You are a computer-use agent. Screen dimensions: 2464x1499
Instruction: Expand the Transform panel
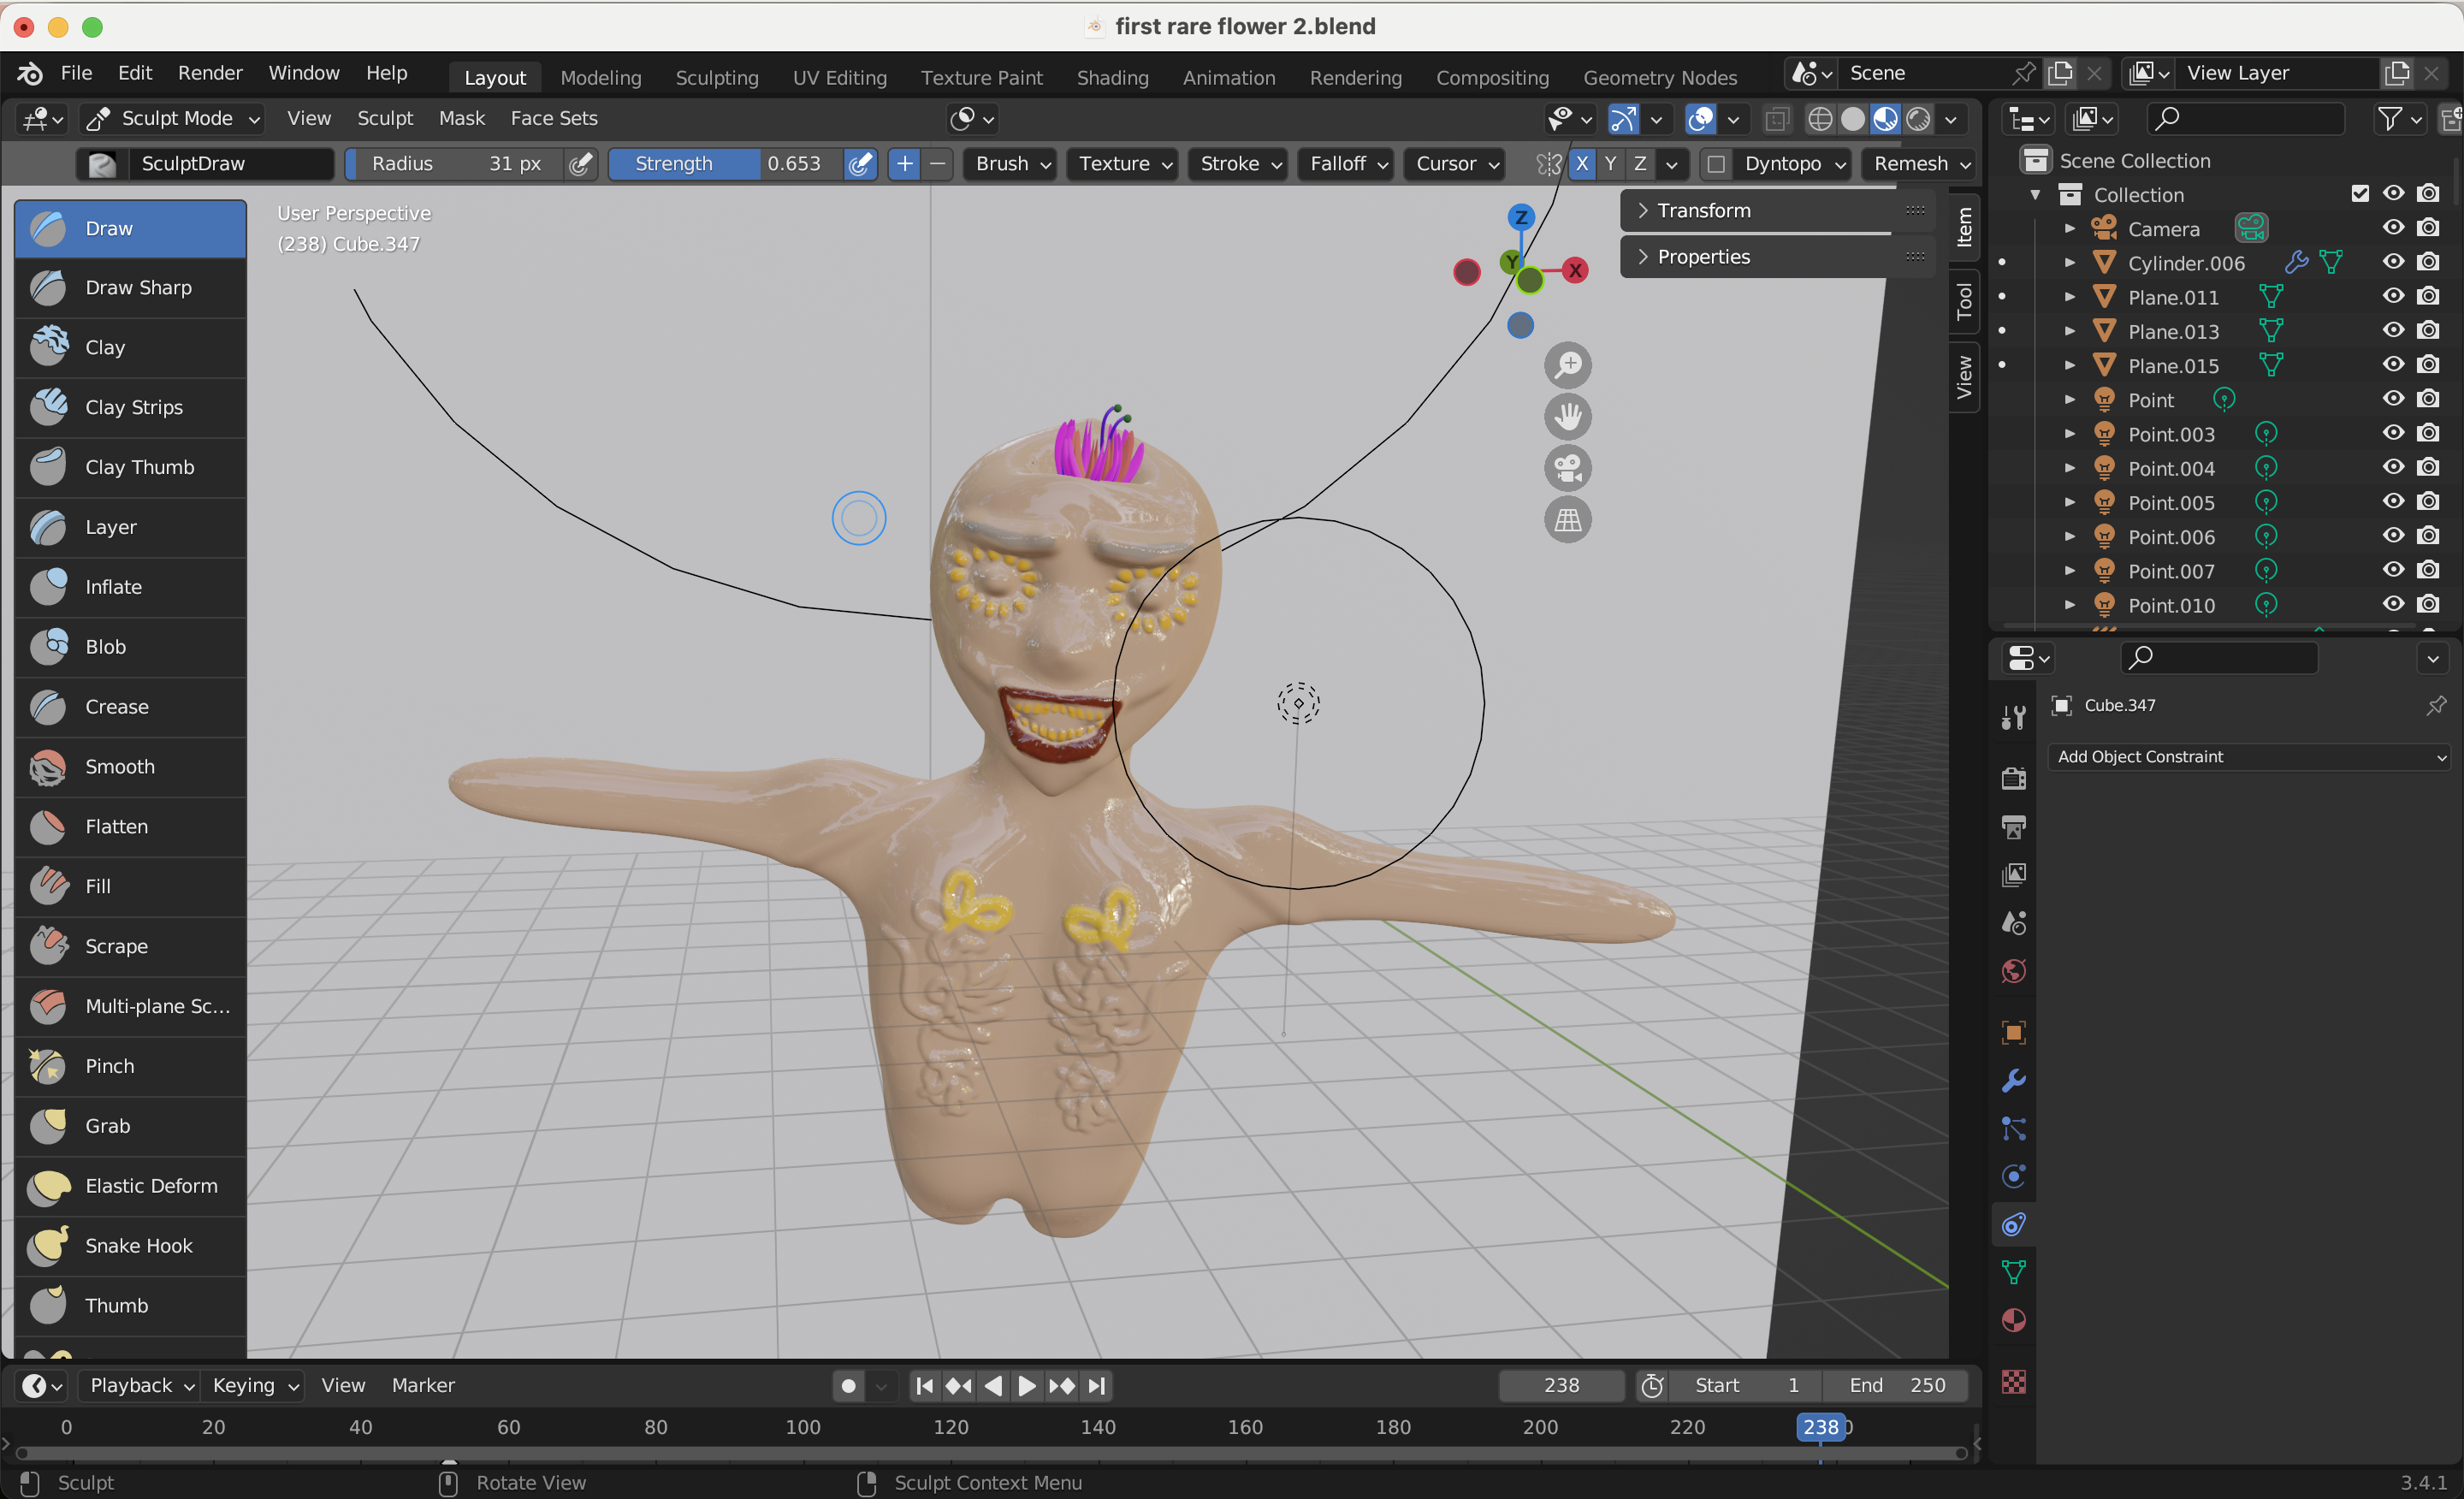(1703, 210)
